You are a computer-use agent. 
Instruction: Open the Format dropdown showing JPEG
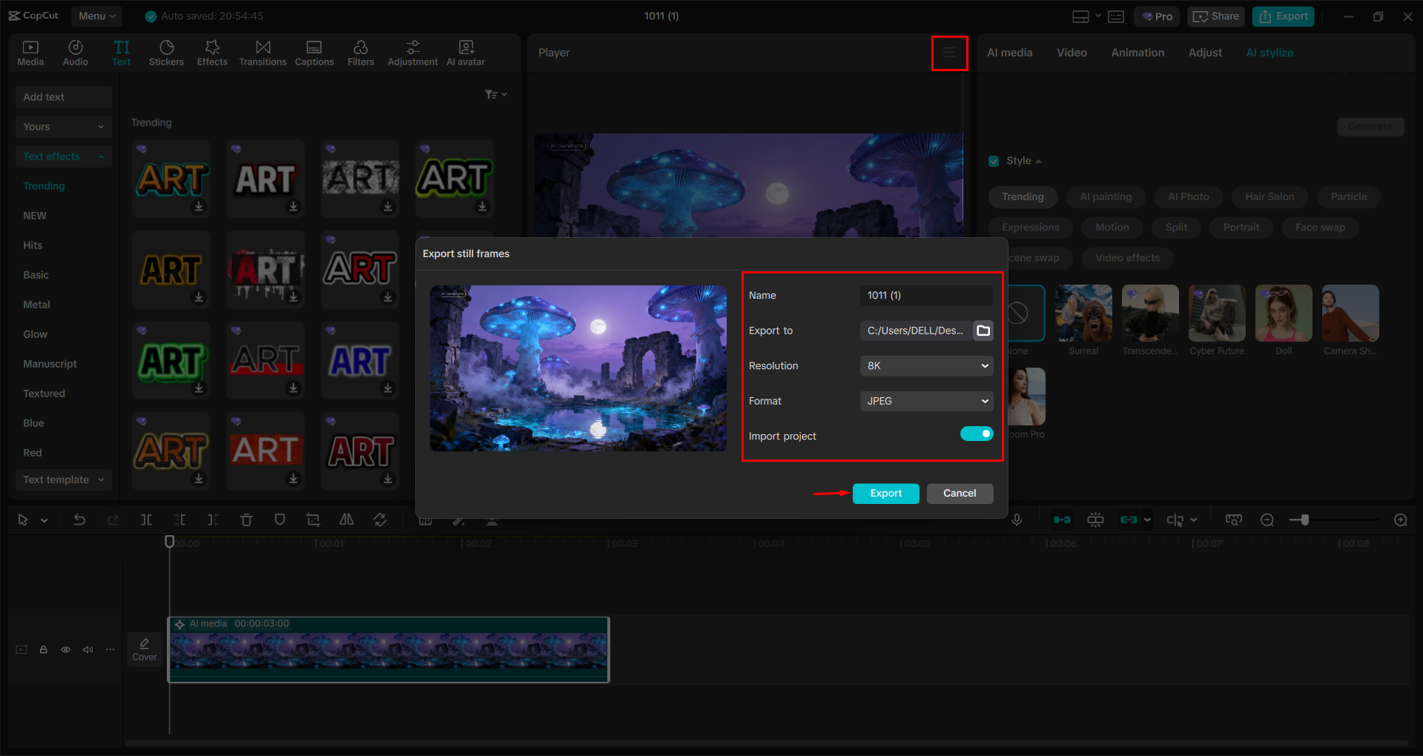pyautogui.click(x=925, y=400)
